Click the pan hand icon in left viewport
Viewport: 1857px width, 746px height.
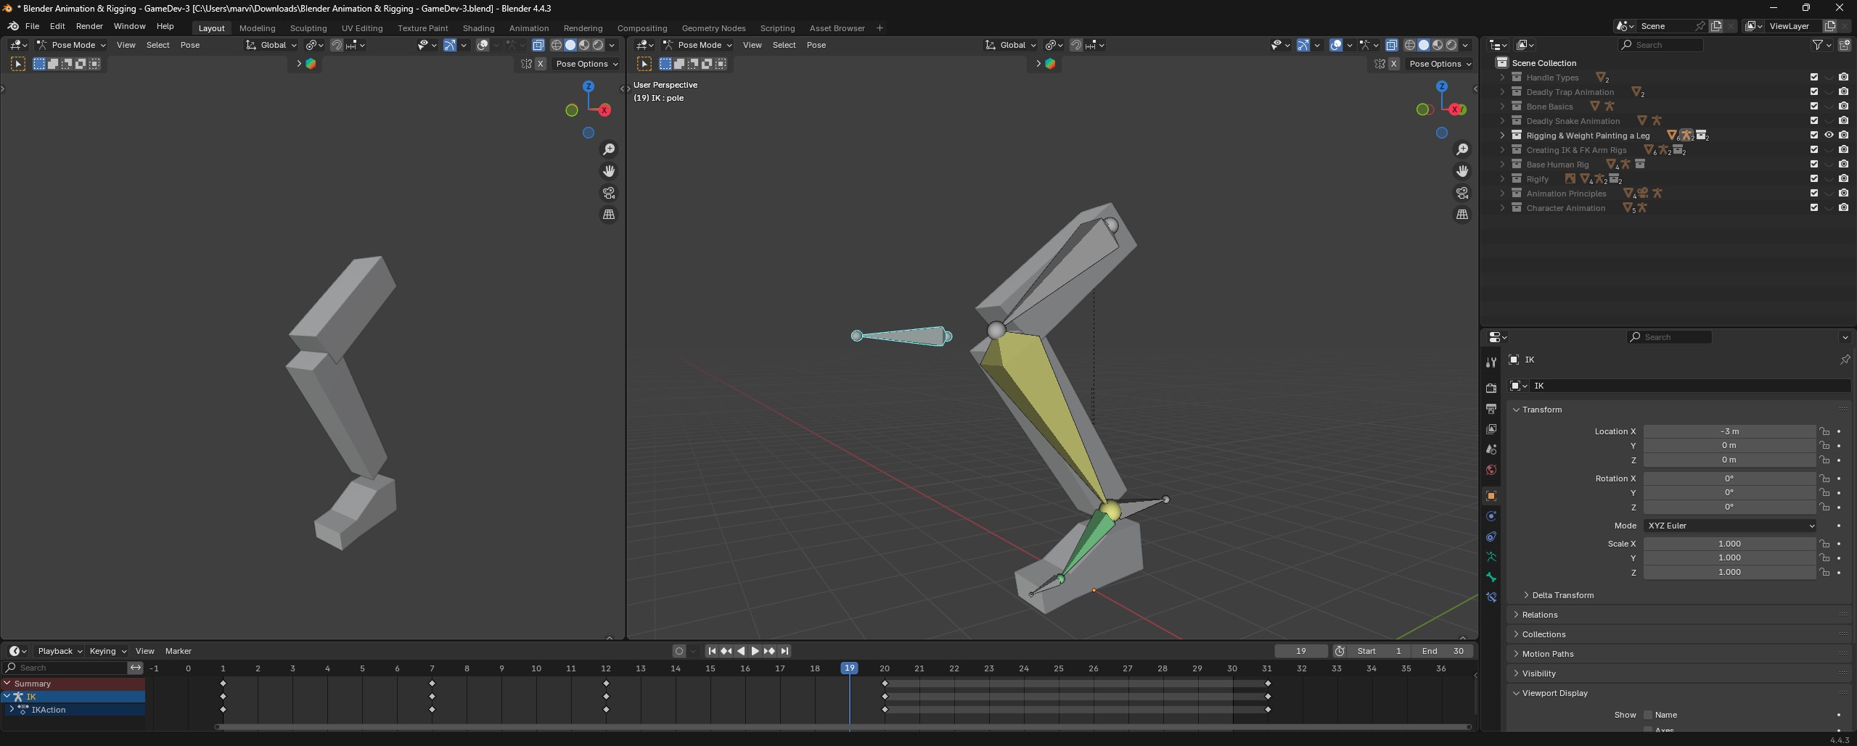tap(609, 171)
